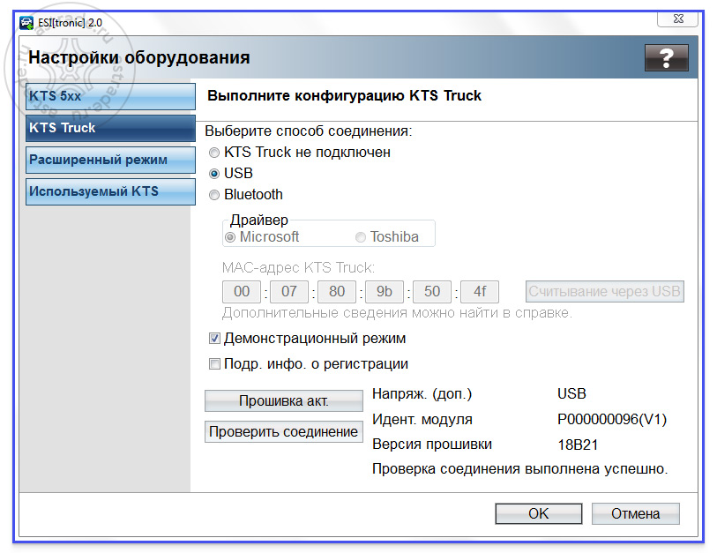This screenshot has height=553, width=717.
Task: Click the ESI[tronic] app icon in title bar
Action: [26, 23]
